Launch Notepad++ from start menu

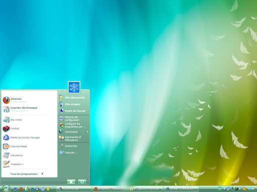click(x=29, y=164)
